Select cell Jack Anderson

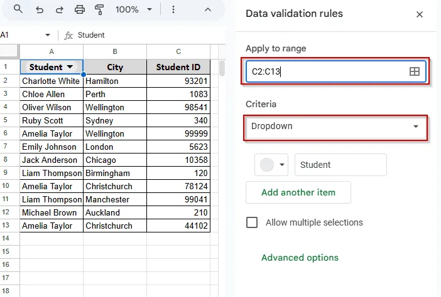point(52,160)
